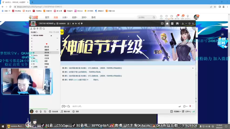230x129 pixels.
Task: Click the 自由发言 free-speech button
Action: 53,112
